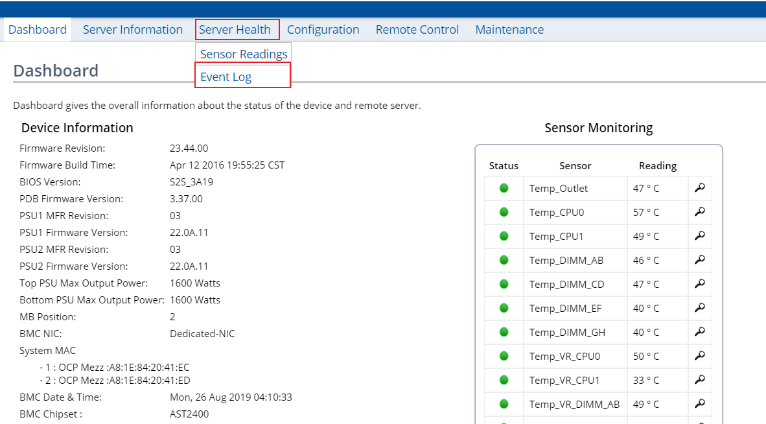
Task: Open the Maintenance dropdown menu
Action: (x=509, y=29)
